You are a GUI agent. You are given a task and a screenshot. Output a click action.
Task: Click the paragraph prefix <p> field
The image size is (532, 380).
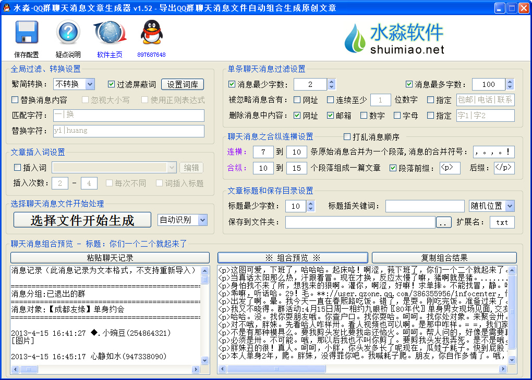pos(450,168)
